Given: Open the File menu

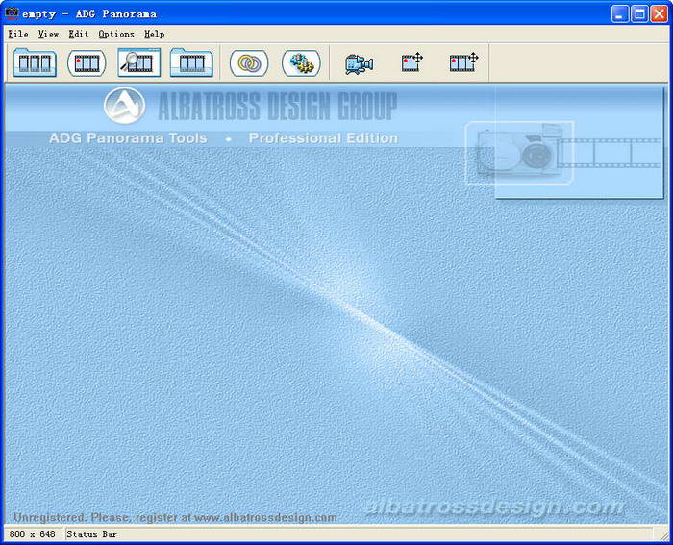Looking at the screenshot, I should [18, 34].
